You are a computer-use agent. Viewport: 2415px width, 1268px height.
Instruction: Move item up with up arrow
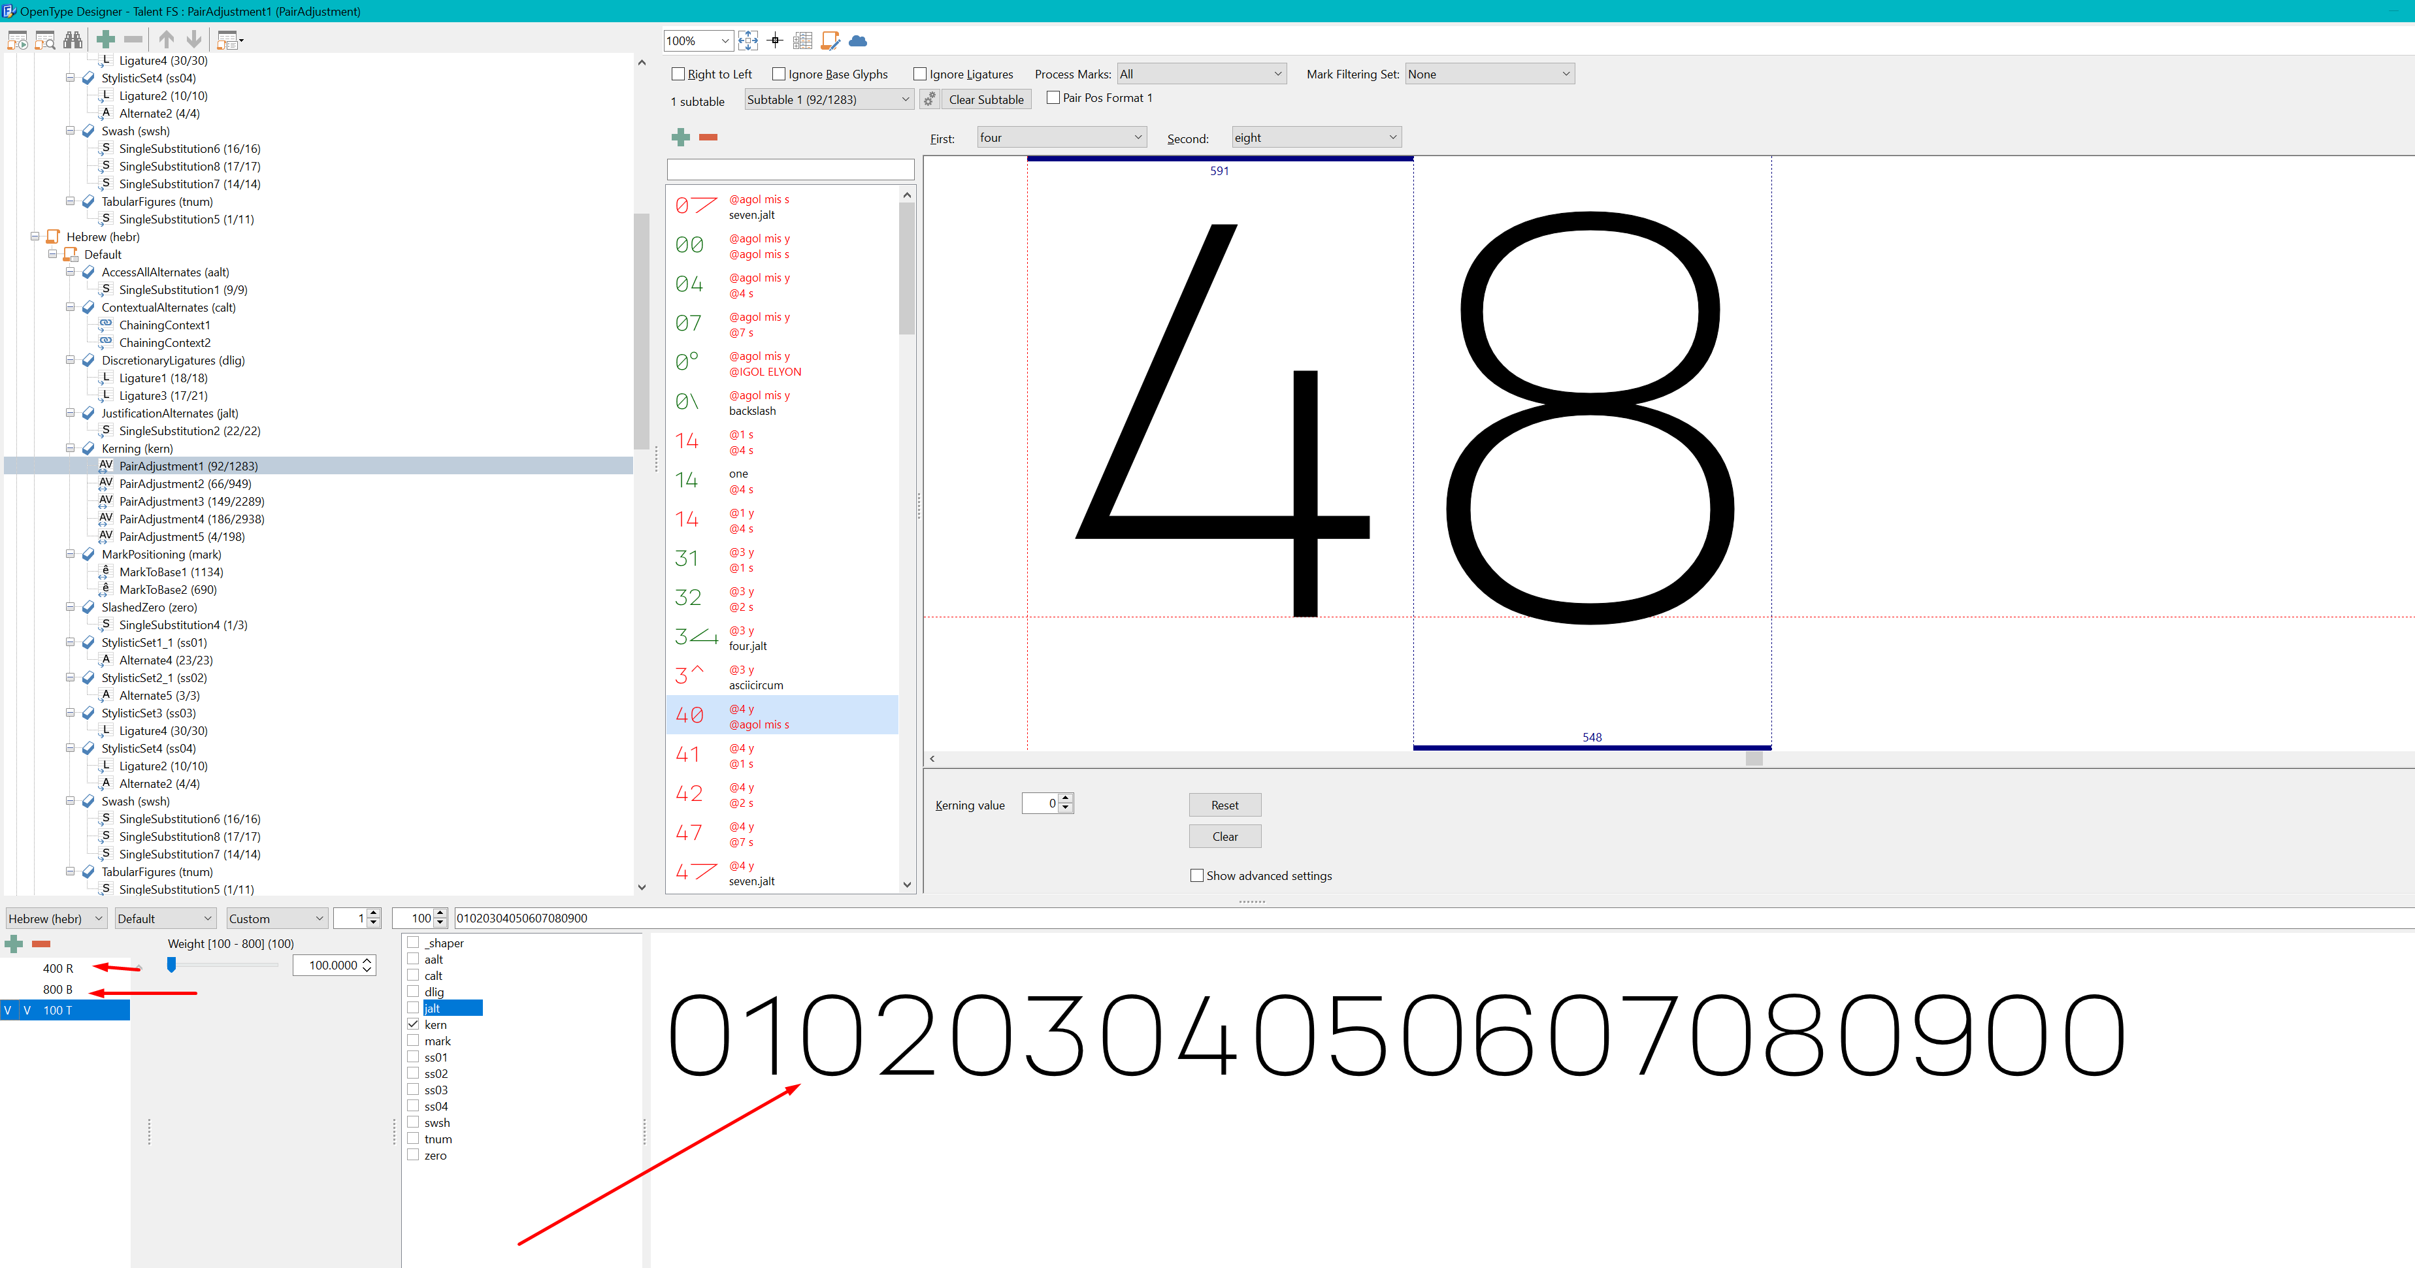(166, 39)
